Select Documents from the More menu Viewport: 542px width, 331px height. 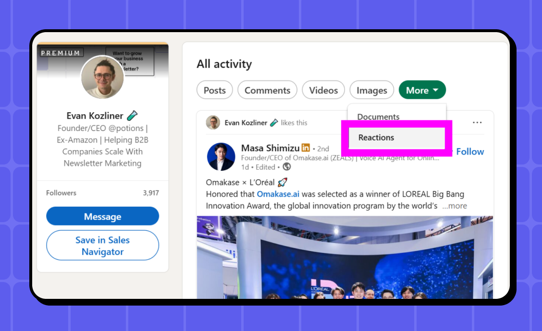pyautogui.click(x=378, y=117)
